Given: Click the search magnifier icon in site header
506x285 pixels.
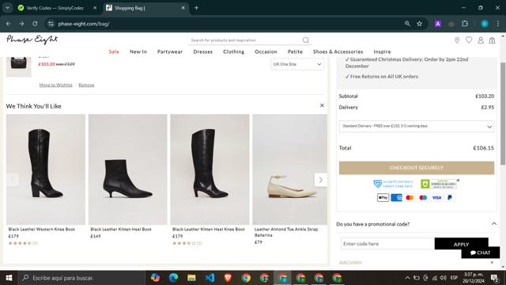Looking at the screenshot, I should 306,40.
